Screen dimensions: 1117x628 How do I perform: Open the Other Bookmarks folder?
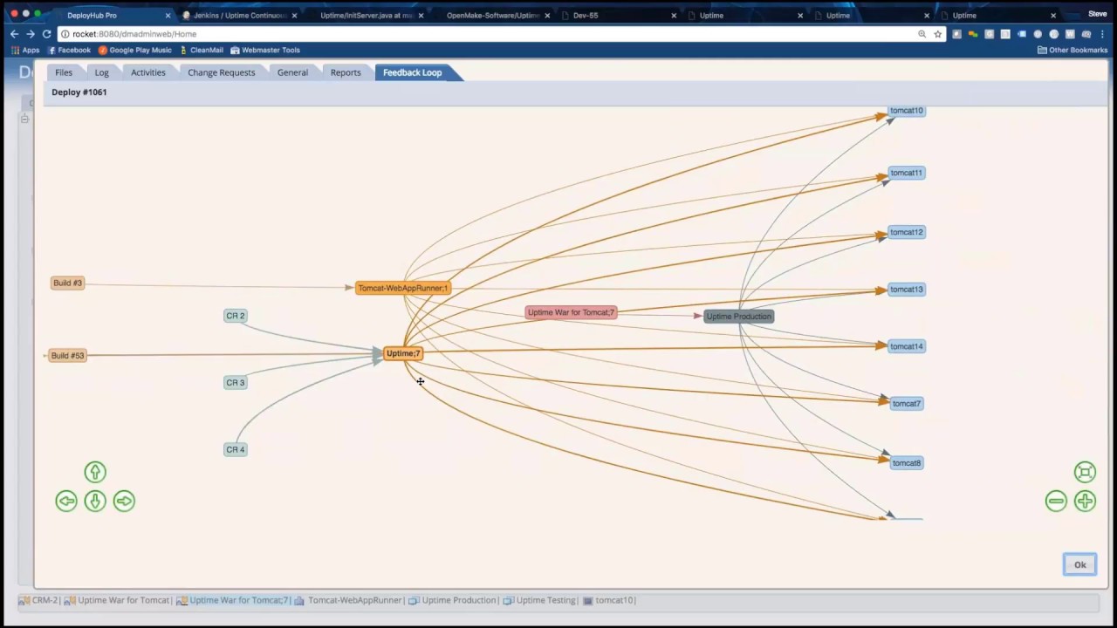tap(1072, 50)
